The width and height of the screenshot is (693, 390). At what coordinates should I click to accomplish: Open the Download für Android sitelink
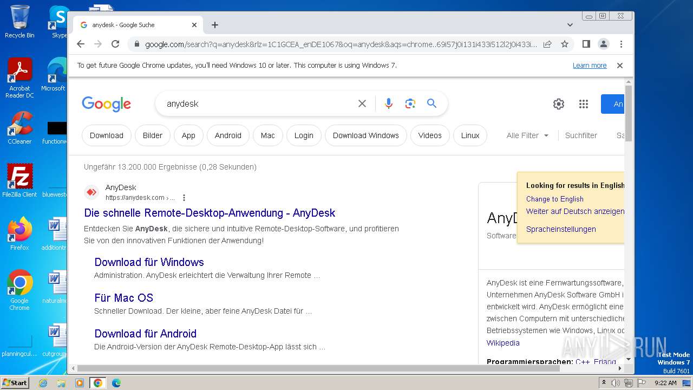145,334
